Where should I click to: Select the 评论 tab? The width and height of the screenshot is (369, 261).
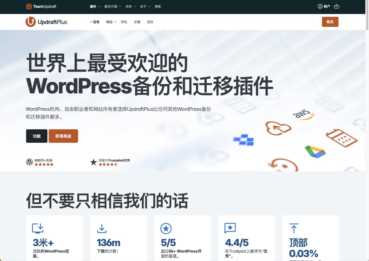click(124, 22)
